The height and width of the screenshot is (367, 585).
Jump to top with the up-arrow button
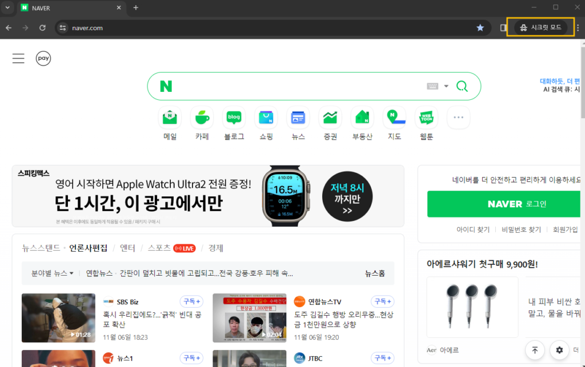point(535,350)
